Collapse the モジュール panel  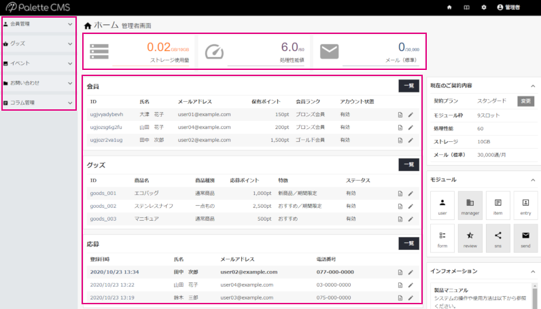tap(533, 180)
